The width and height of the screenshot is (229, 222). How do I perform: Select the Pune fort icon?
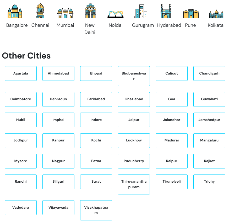click(191, 13)
